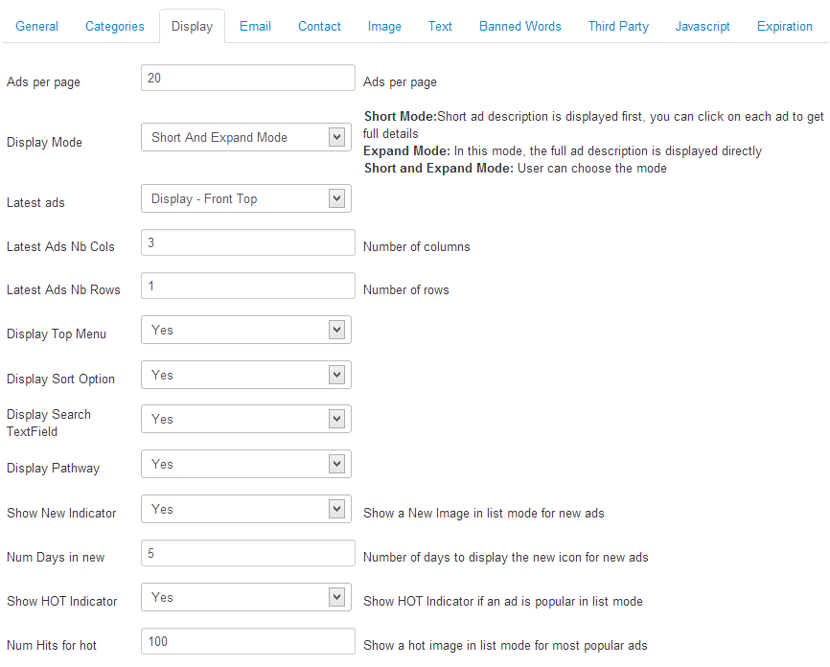Open the Email tab
Screen dimensions: 830x667
255,27
